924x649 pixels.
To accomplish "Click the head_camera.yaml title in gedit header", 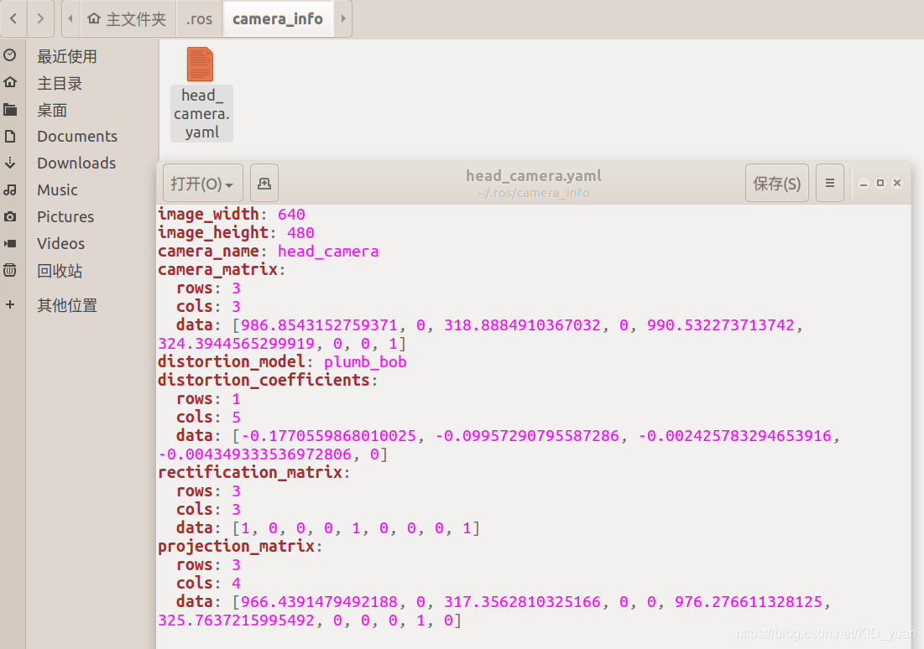I will click(x=534, y=175).
